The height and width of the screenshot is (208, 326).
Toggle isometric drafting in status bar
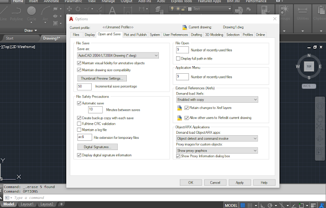[281, 205]
